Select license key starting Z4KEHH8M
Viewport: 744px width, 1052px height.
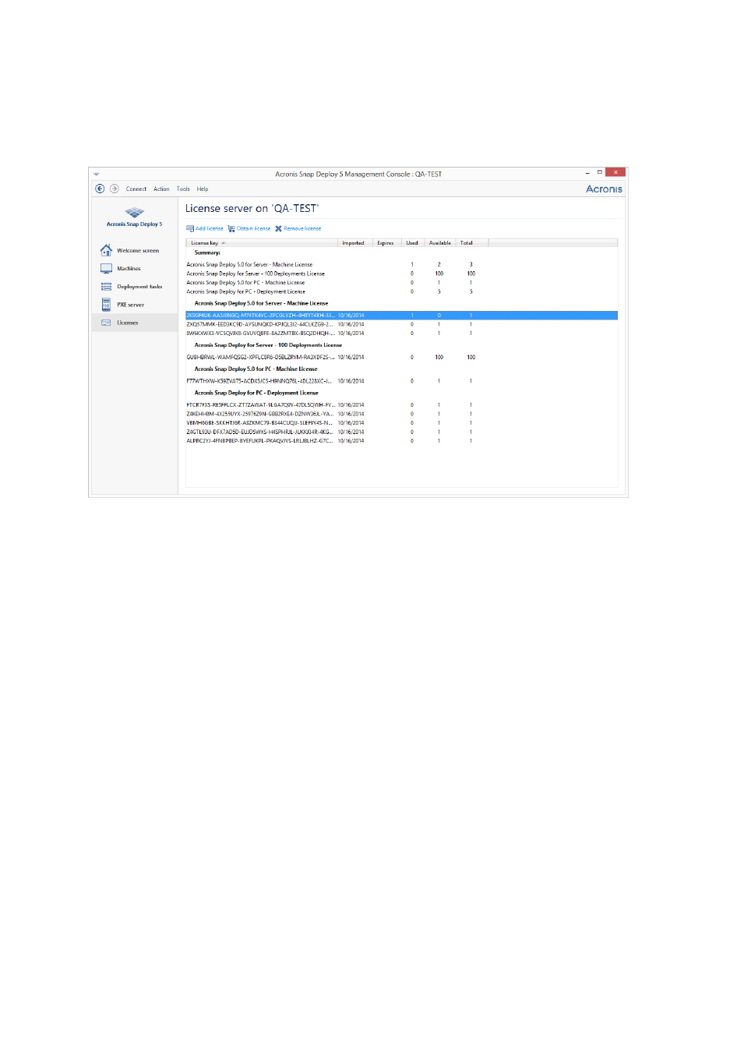401,414
